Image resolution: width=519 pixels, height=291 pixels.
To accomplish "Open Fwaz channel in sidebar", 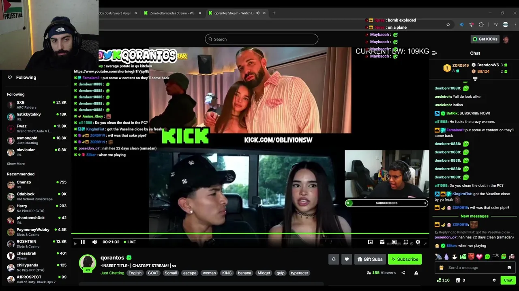I will (x=36, y=129).
